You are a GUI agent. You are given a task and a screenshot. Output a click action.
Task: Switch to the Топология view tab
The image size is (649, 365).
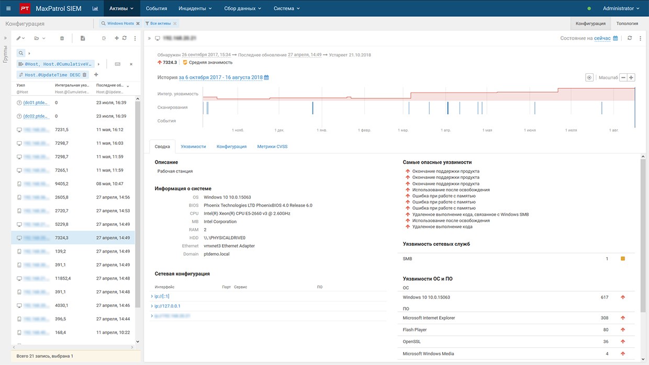point(627,24)
